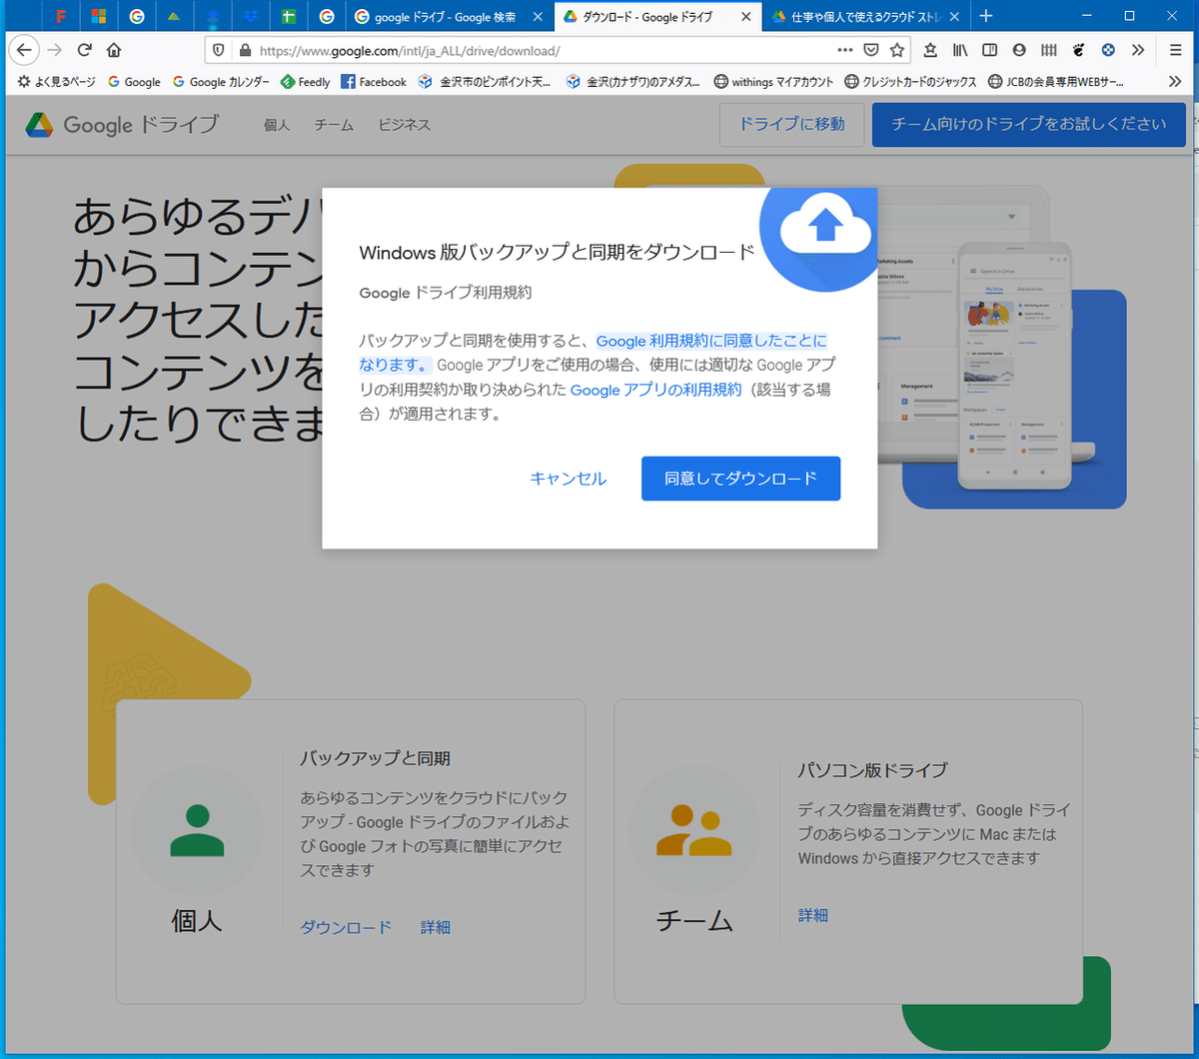Click the Reload page icon
1199x1059 pixels.
pos(84,49)
